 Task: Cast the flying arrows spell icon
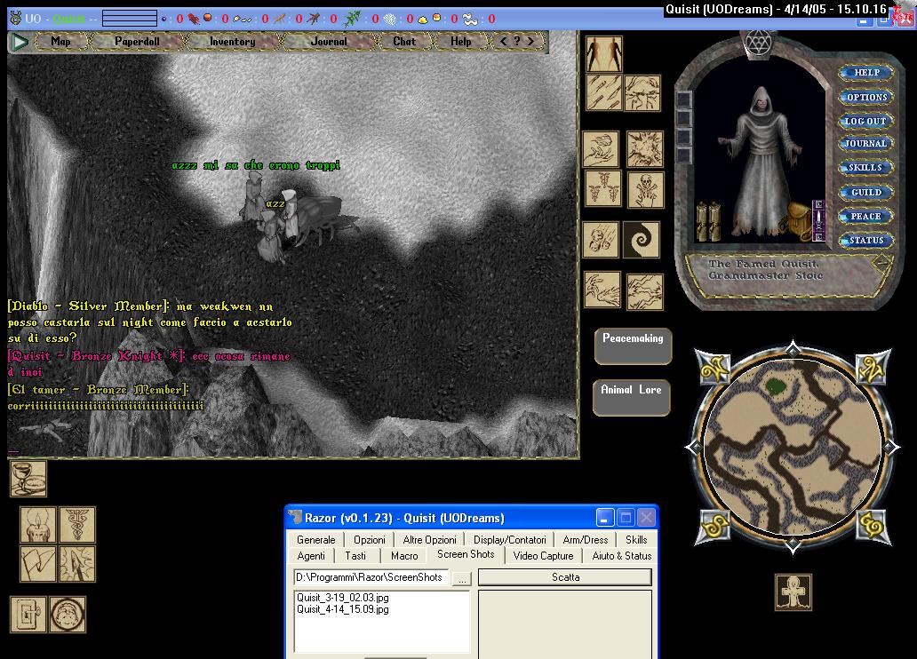[x=604, y=92]
